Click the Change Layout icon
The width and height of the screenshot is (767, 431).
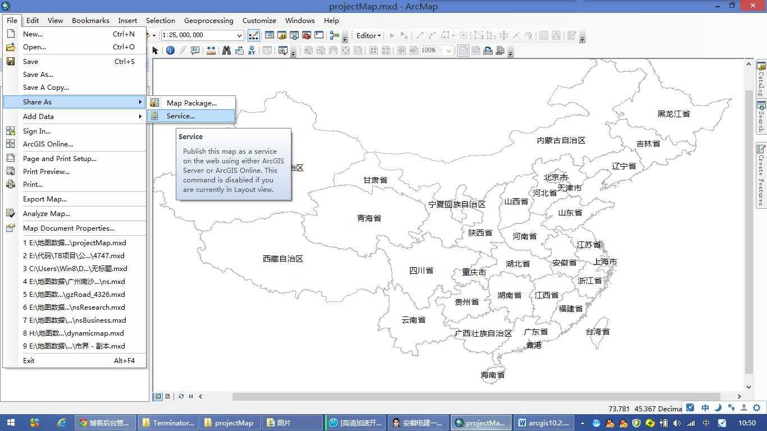487,51
